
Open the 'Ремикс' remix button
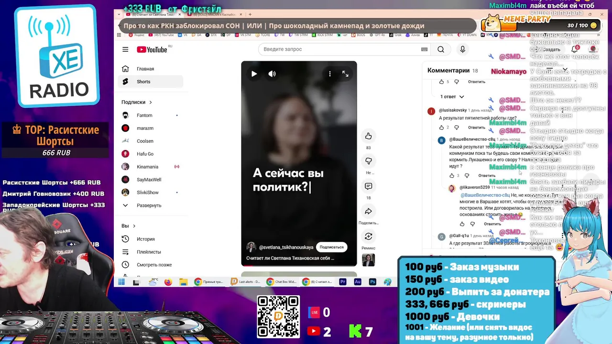point(368,236)
